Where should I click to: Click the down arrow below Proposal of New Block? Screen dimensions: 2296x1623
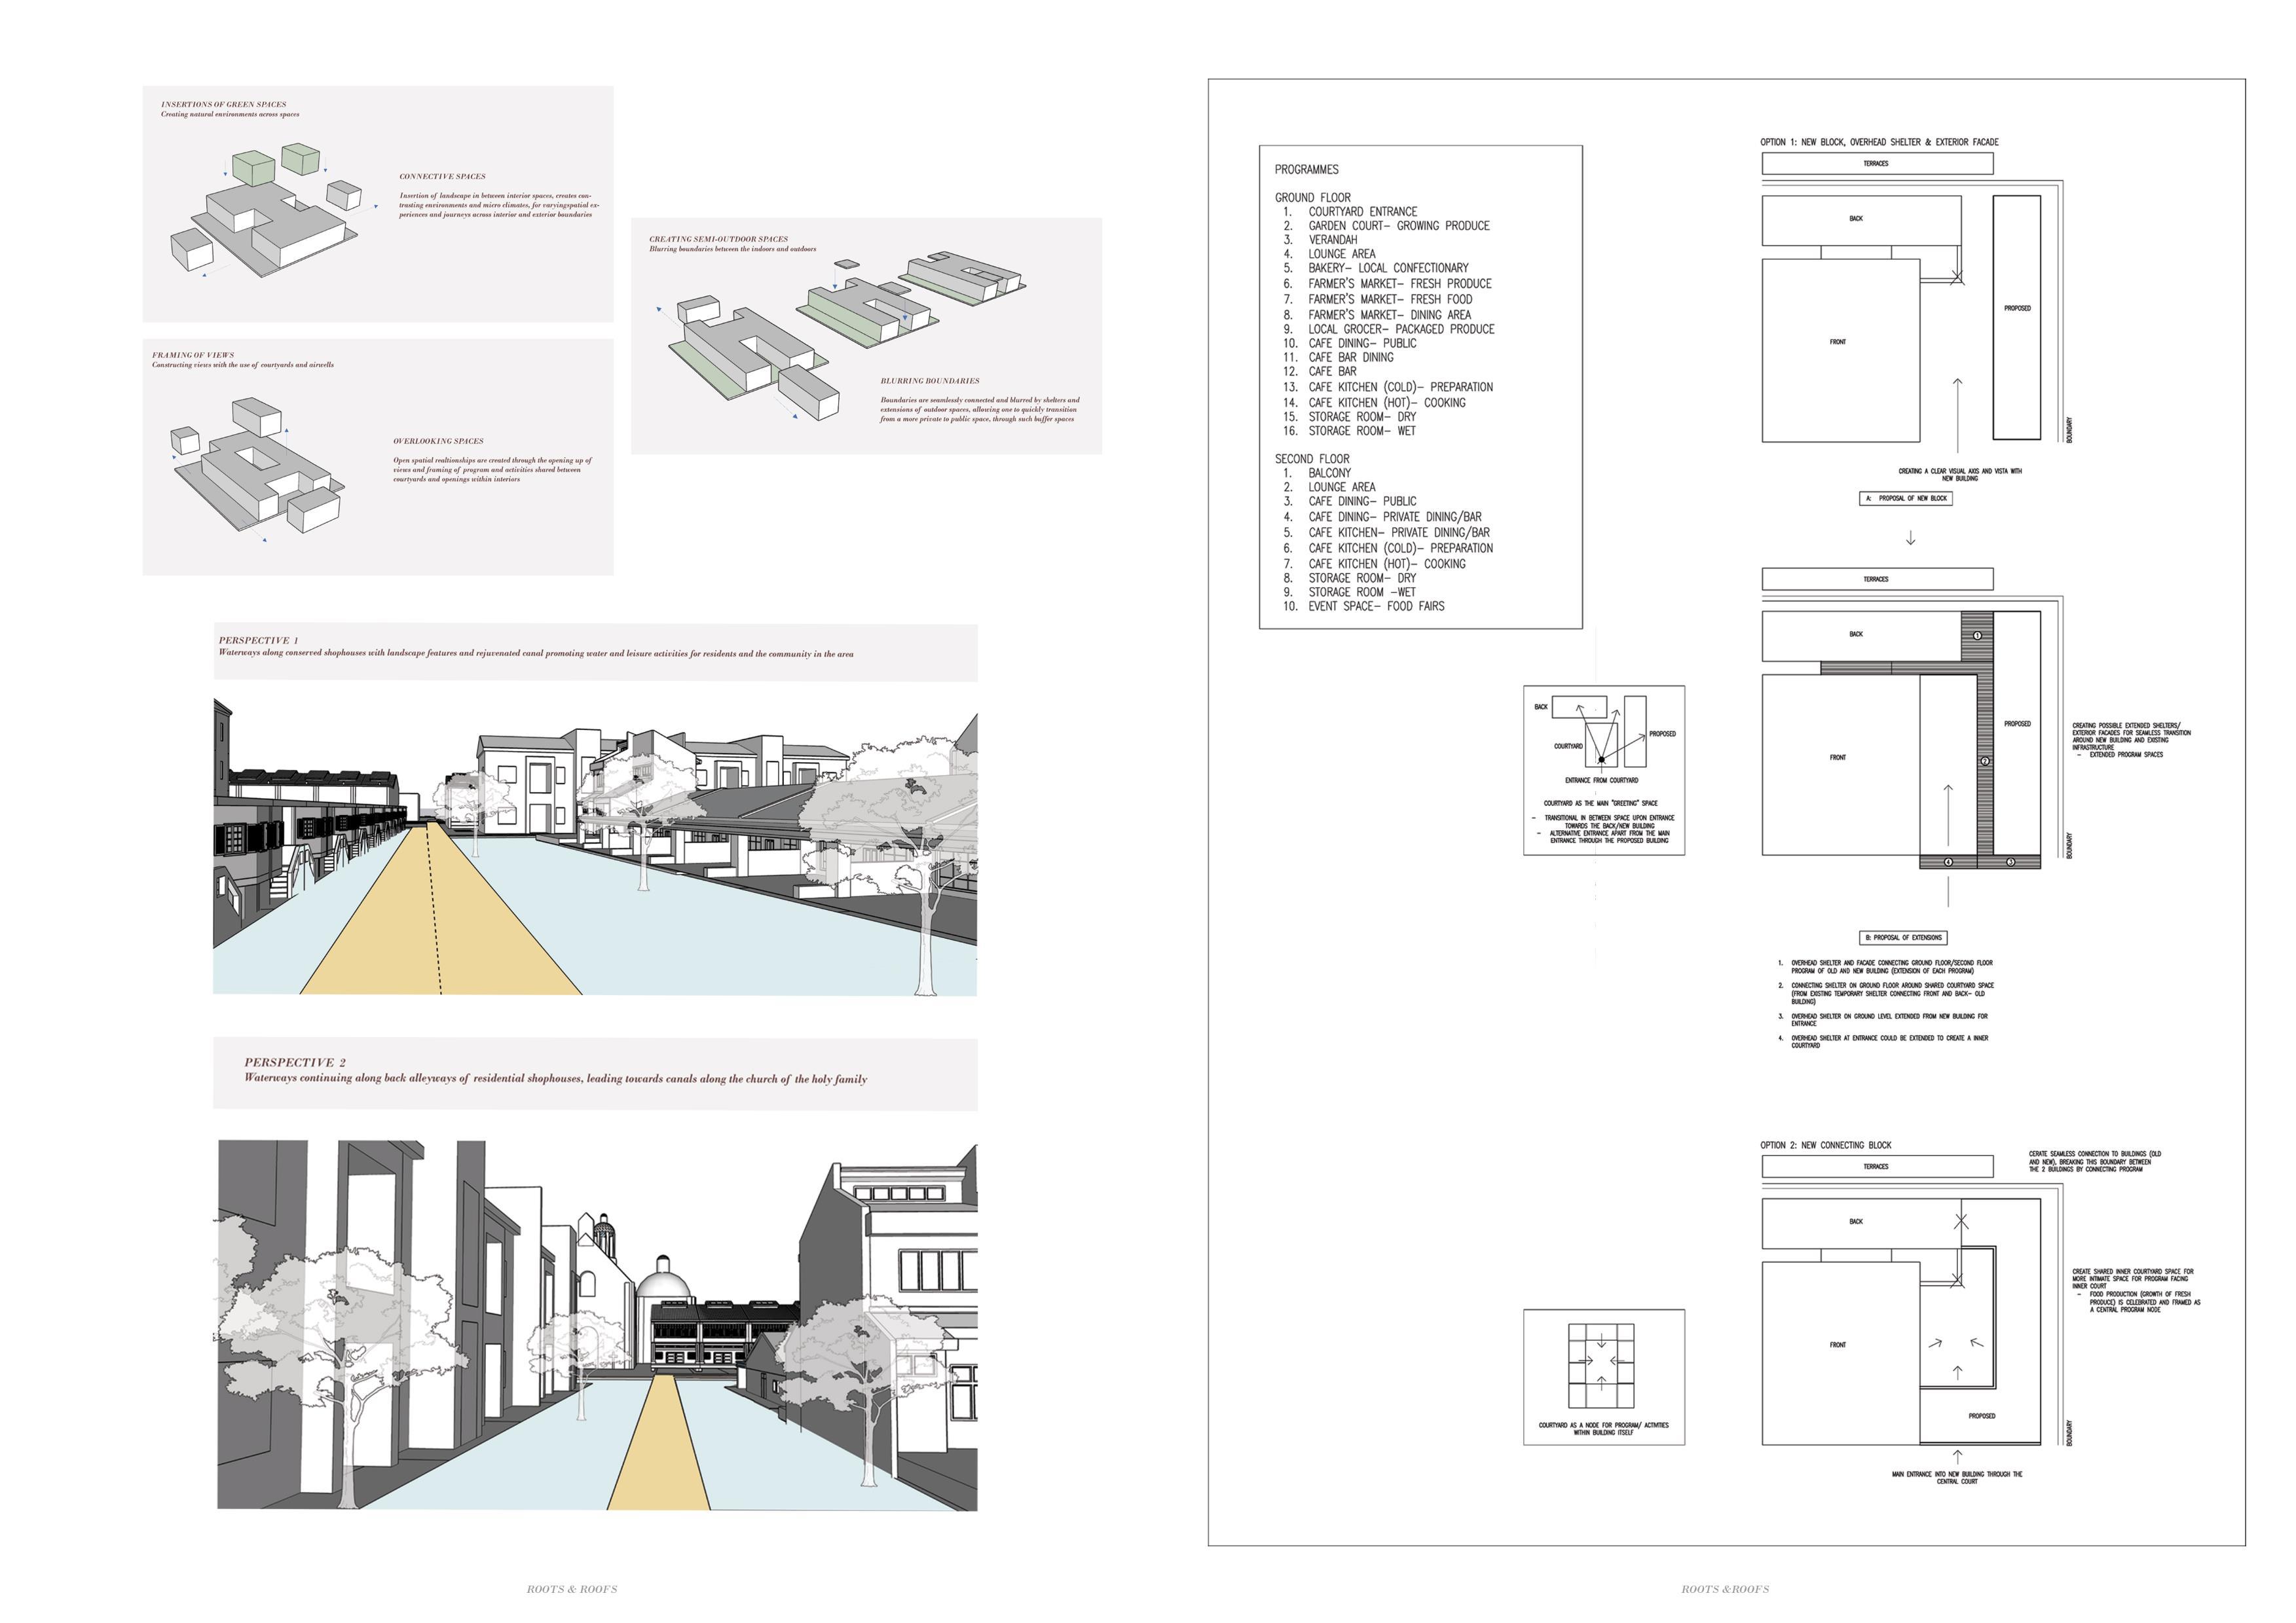[x=1910, y=539]
